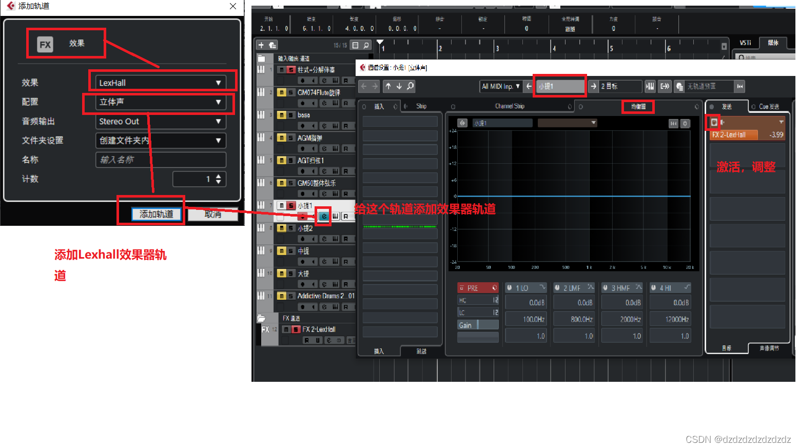
Task: Open channel settings 'e' on Addictive Drums track
Action: 324,307
